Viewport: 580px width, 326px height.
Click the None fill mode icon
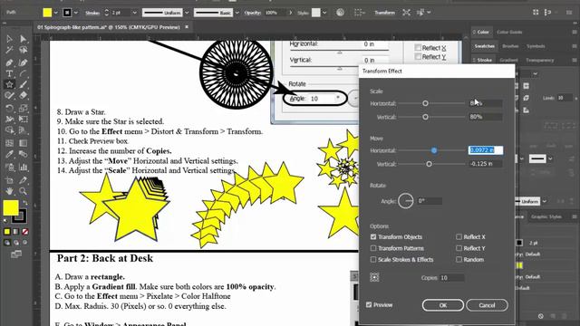[24, 232]
